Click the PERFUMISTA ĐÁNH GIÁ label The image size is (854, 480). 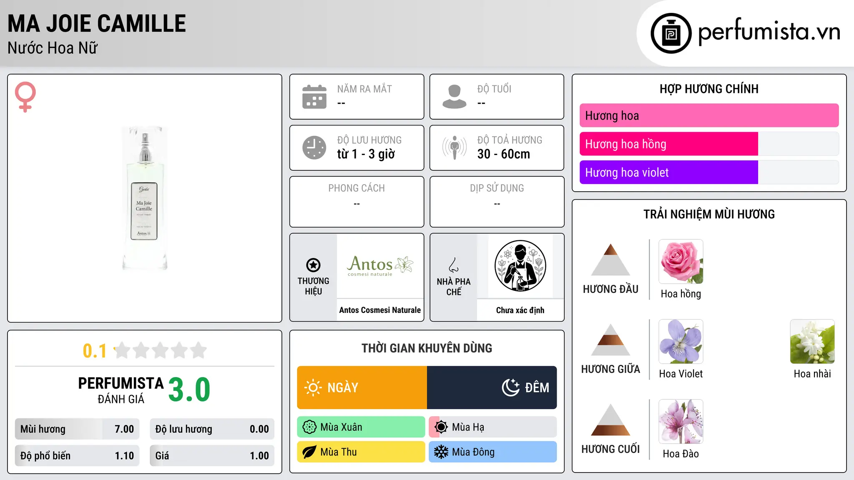(x=121, y=390)
